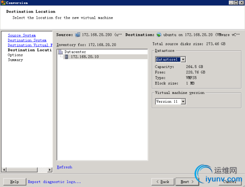This screenshot has height=187, width=245.
Task: Go to Destination System step
Action: [x=27, y=40]
